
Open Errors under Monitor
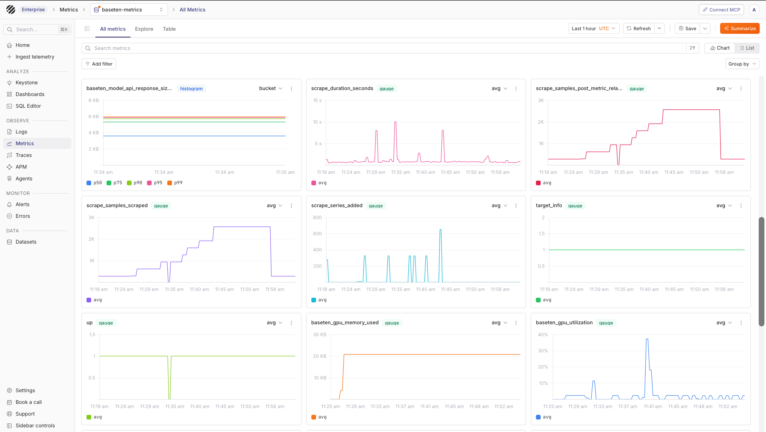click(x=37, y=216)
